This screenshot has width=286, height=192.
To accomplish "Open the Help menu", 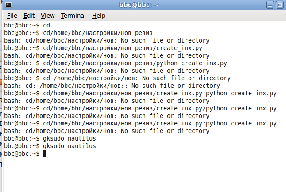I will click(x=99, y=16).
